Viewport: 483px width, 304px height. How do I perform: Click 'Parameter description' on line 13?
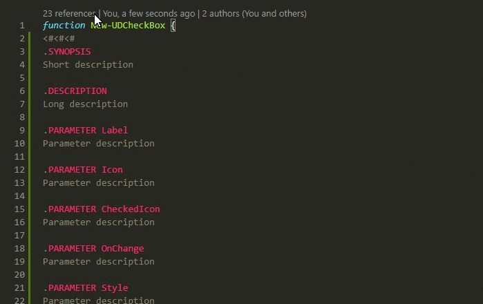[x=99, y=183]
